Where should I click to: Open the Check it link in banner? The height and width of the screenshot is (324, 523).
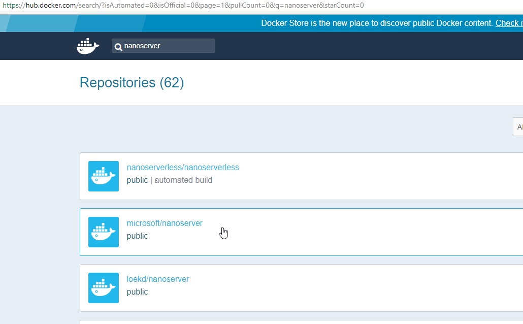(509, 23)
